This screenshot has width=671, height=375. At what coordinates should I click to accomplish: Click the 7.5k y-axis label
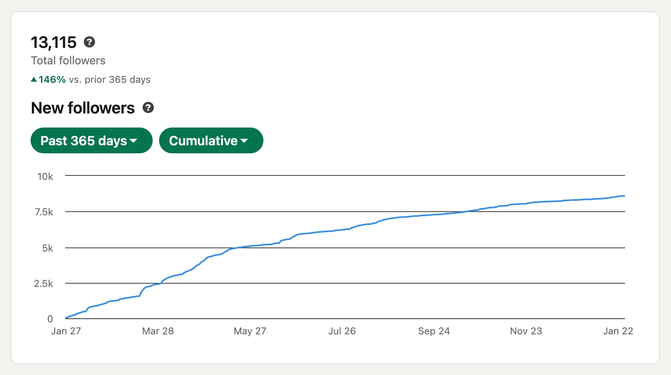(44, 212)
